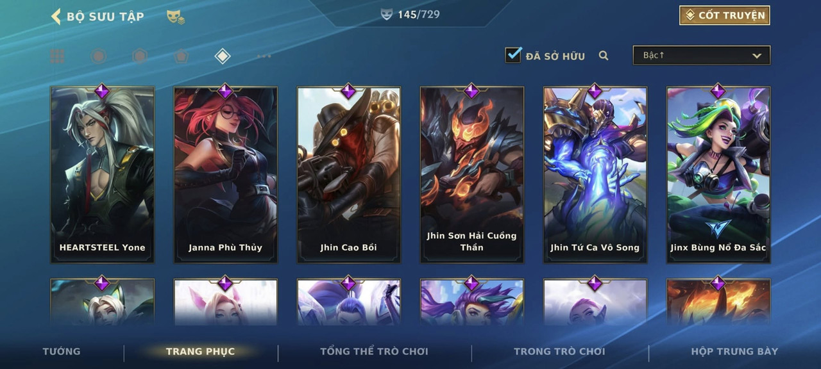
Task: Select the Jhin Cao Bồi skin card
Action: pyautogui.click(x=349, y=174)
